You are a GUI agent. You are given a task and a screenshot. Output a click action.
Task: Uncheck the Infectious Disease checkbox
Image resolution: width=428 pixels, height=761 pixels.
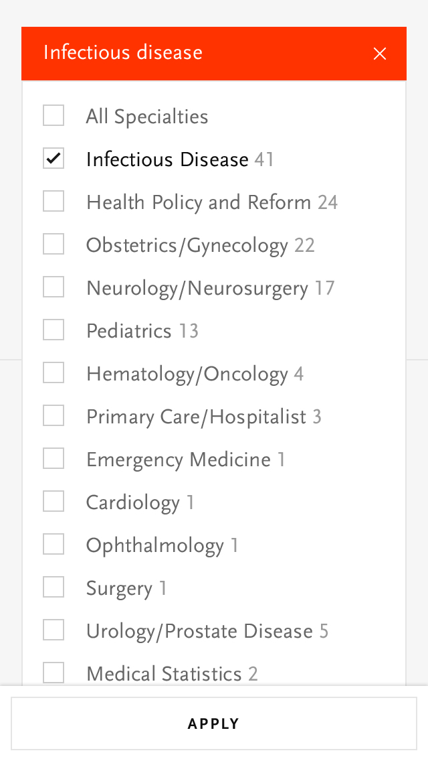point(53,159)
